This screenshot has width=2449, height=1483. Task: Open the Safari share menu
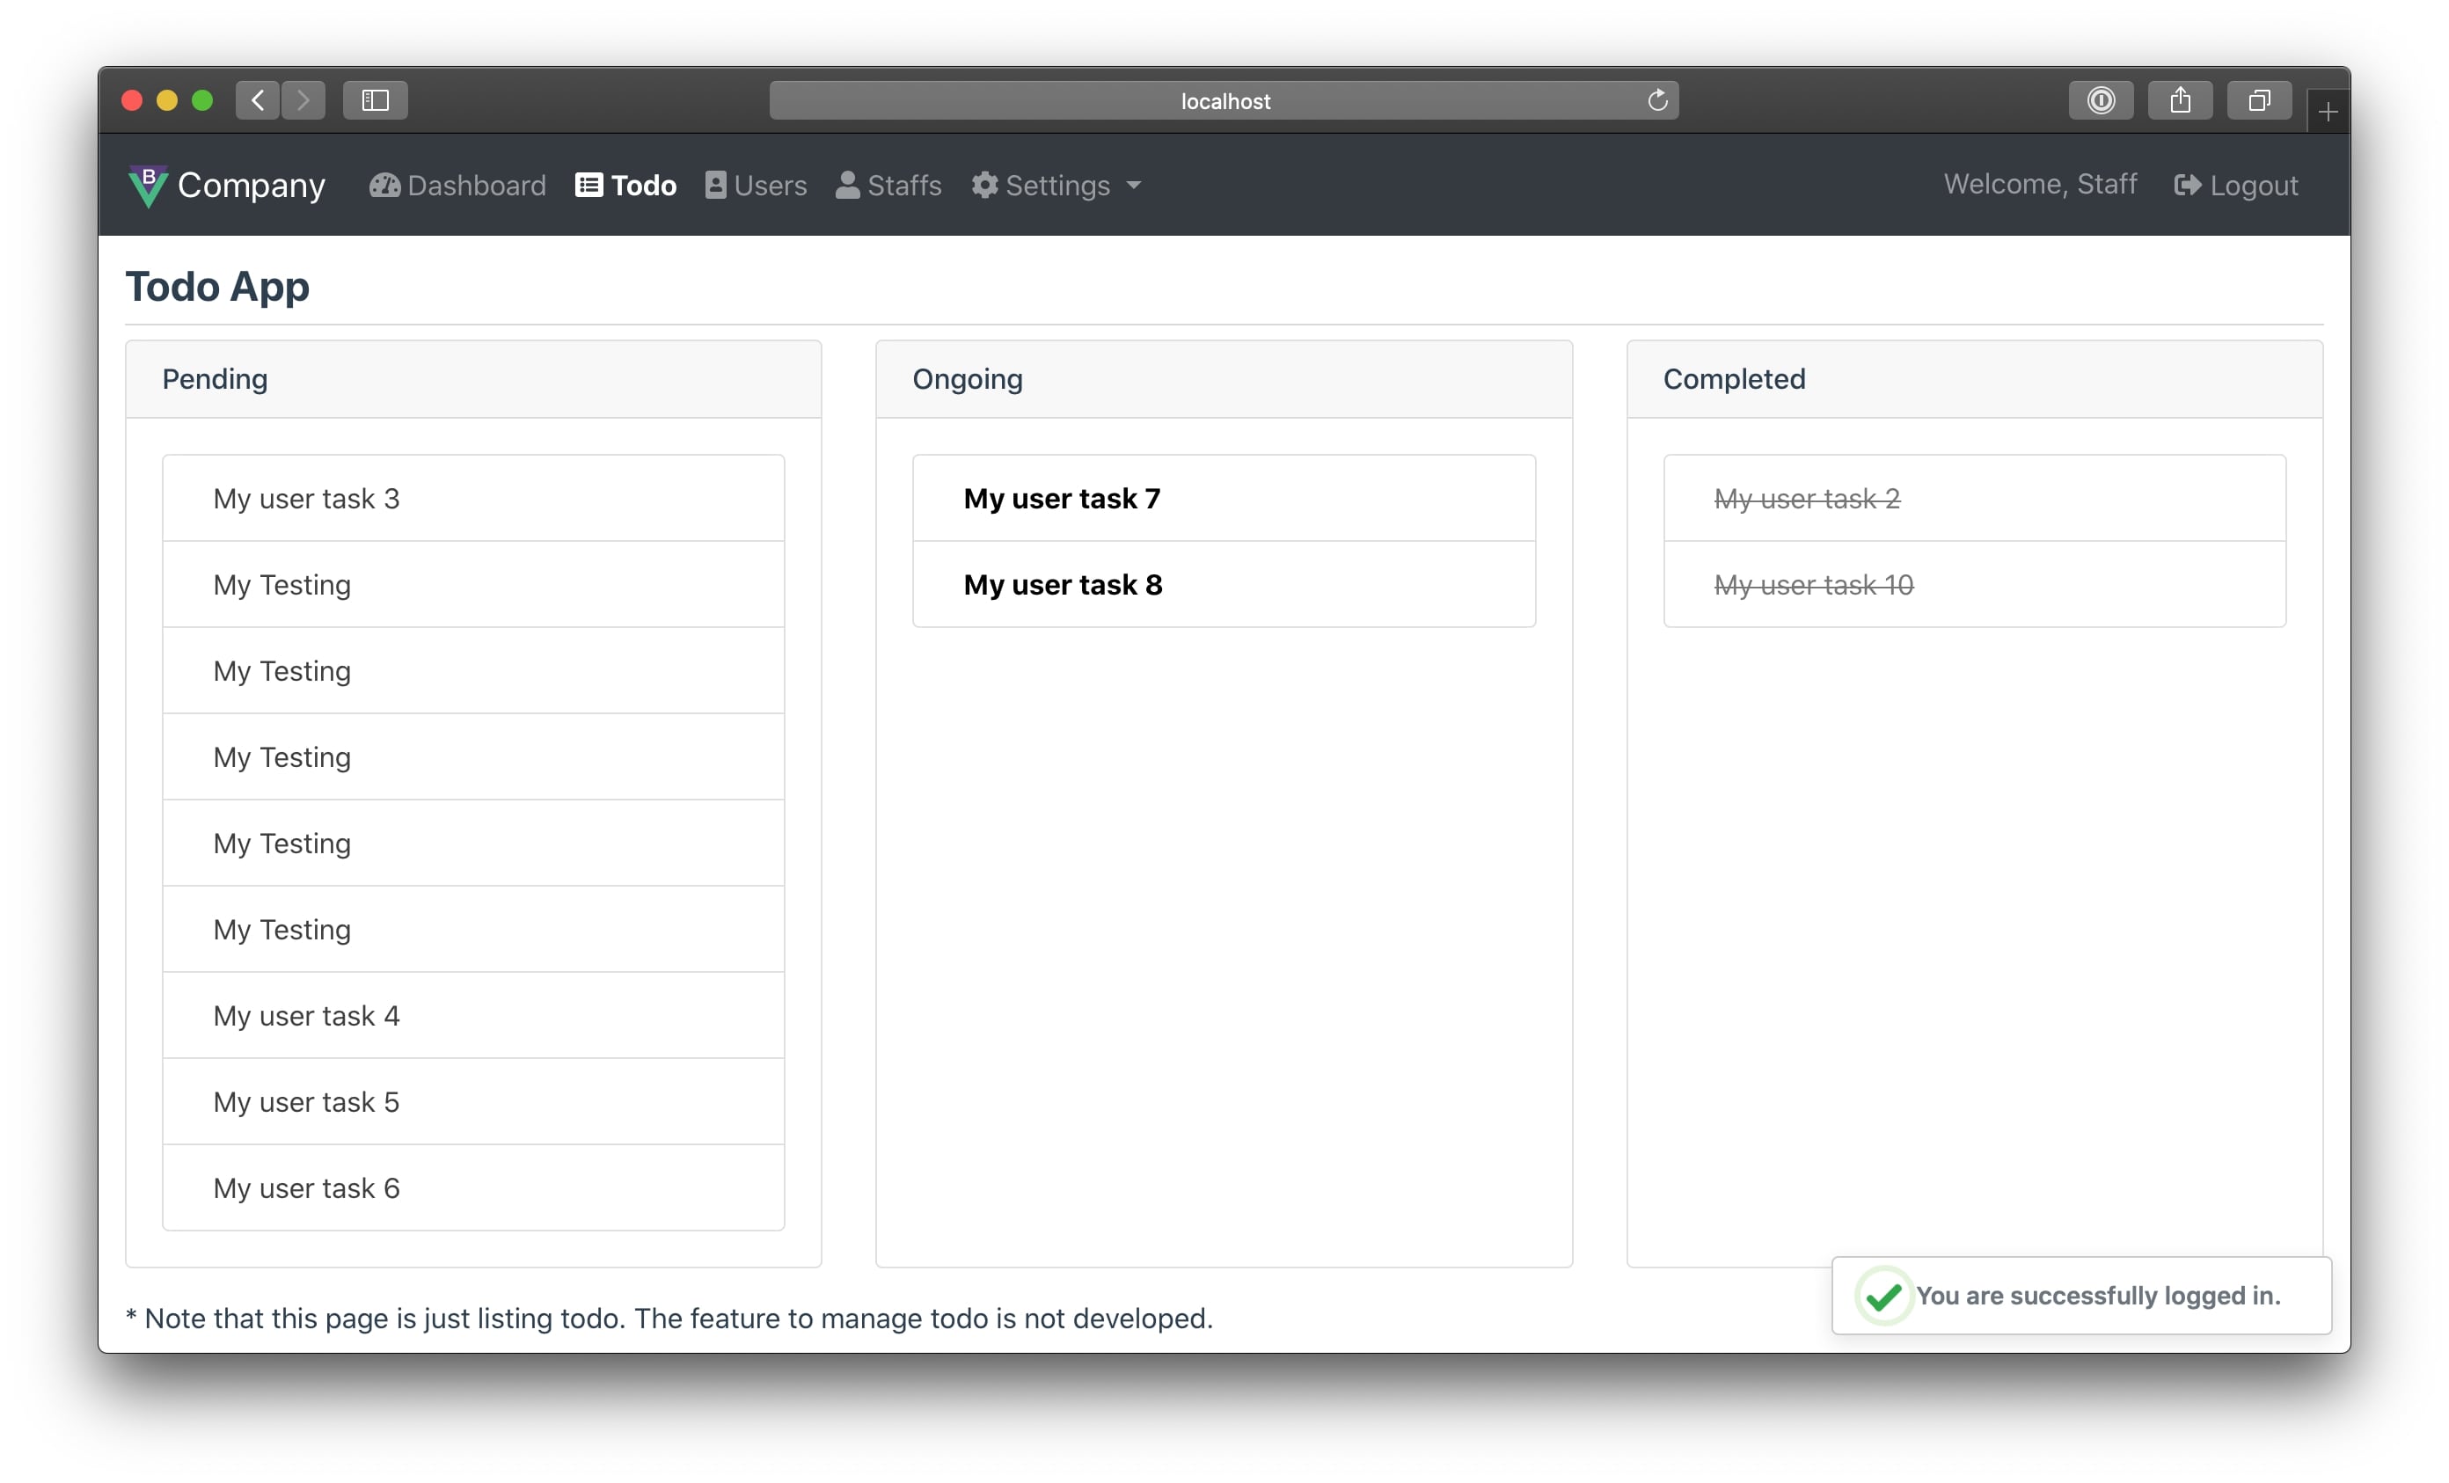(x=2180, y=100)
